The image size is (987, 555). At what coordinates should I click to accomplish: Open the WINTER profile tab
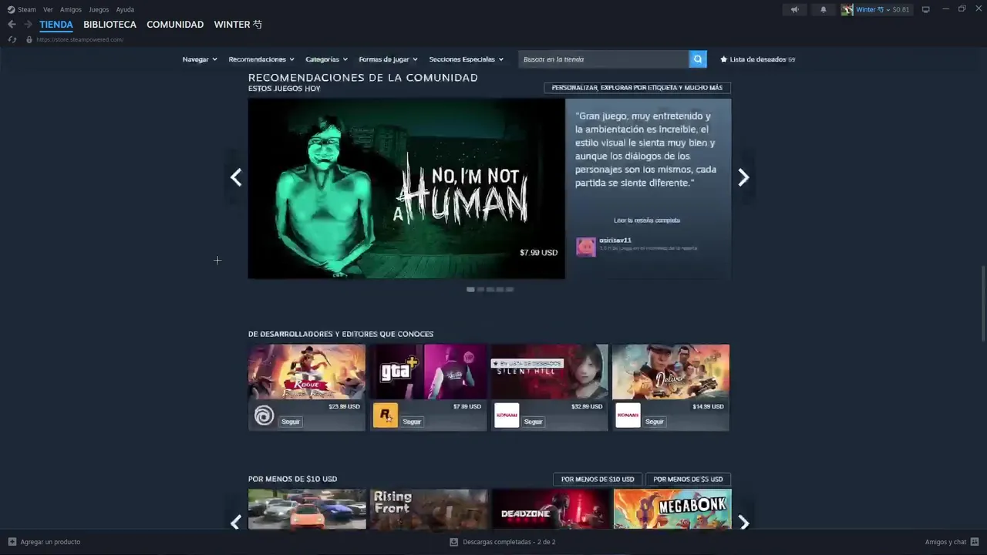coord(237,25)
